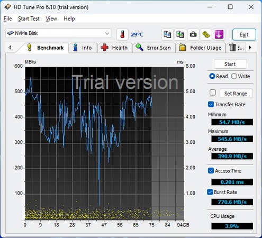Switch to the Health tab
This screenshot has width=262, height=238.
pos(115,48)
